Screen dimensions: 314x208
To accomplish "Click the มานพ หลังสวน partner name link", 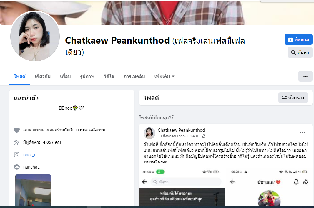I will pos(91,130).
